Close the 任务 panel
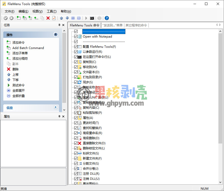The height and width of the screenshot is (191, 224). [63, 25]
